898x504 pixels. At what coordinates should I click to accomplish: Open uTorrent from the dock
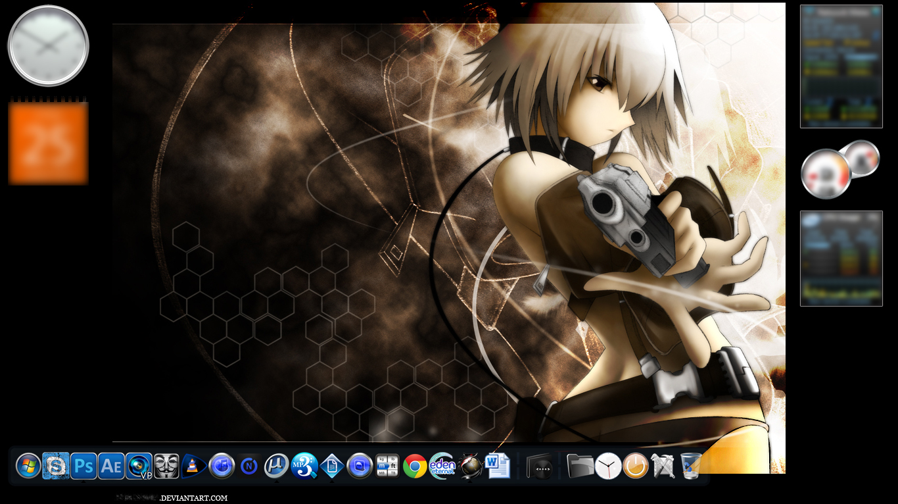tap(277, 466)
